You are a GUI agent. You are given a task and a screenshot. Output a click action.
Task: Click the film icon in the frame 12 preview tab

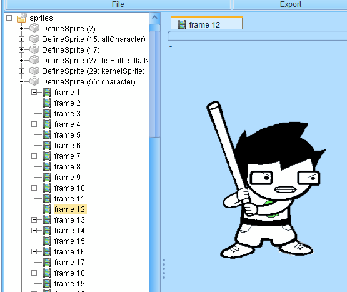[x=182, y=25]
